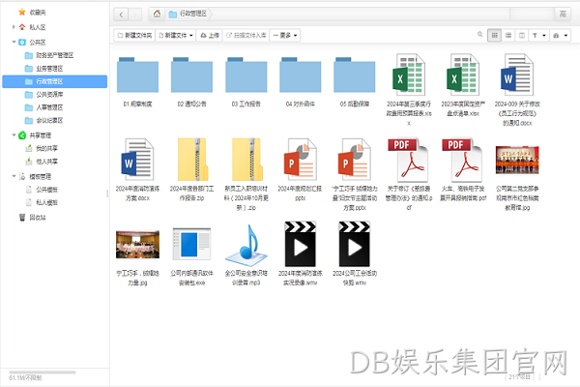Select the 2023年度 xlsx file icon
The image size is (580, 387).
pos(463,74)
